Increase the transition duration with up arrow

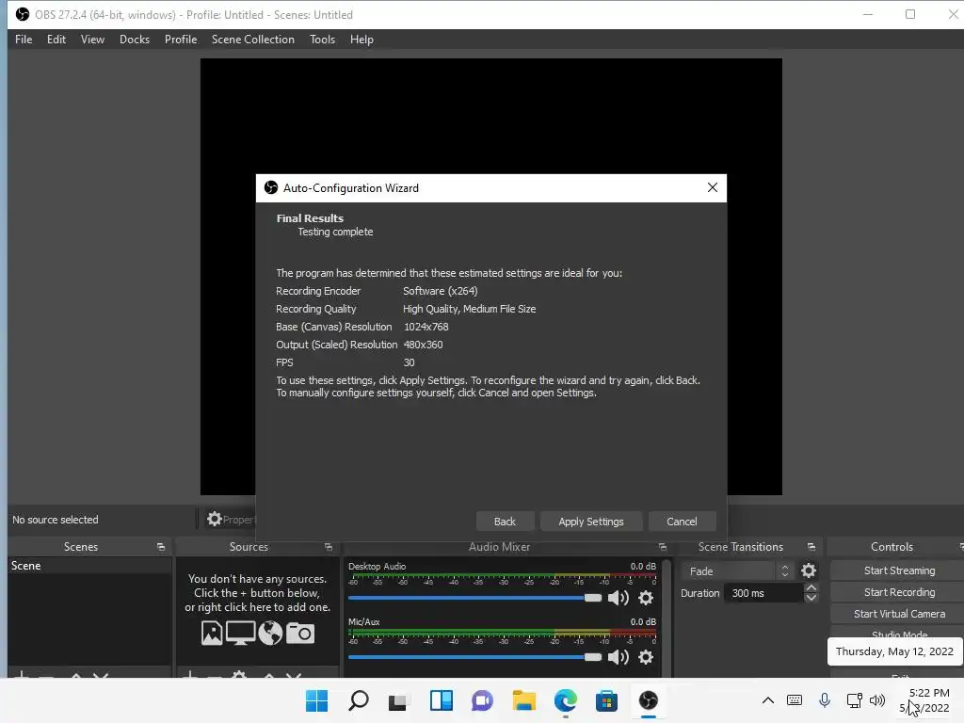click(811, 588)
